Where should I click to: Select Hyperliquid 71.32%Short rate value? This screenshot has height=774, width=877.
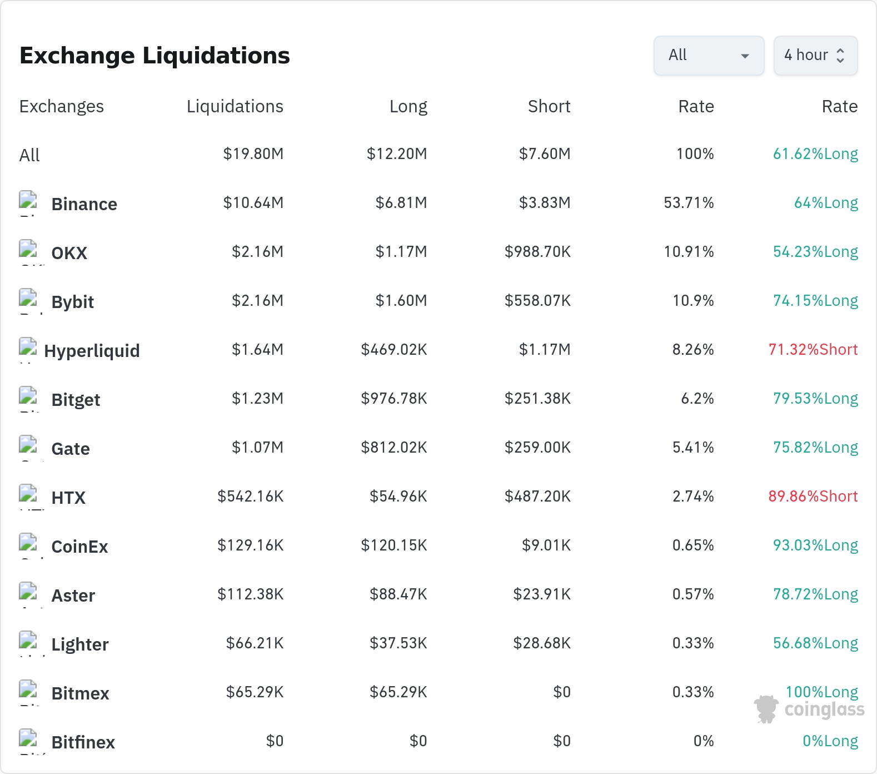(x=813, y=349)
